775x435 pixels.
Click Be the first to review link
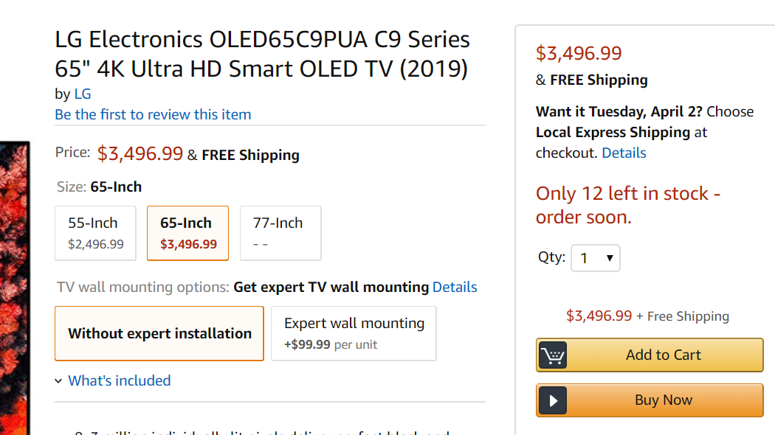tap(153, 114)
